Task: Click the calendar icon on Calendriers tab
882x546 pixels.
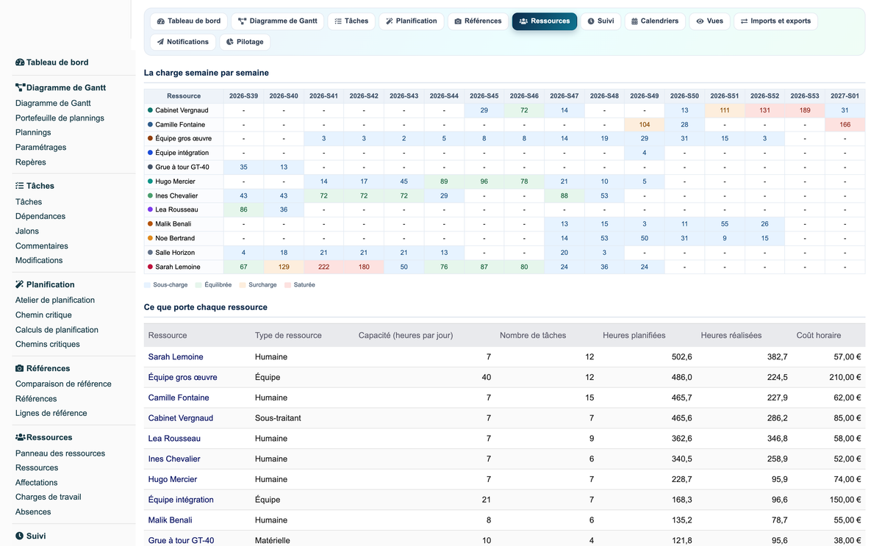Action: tap(635, 21)
